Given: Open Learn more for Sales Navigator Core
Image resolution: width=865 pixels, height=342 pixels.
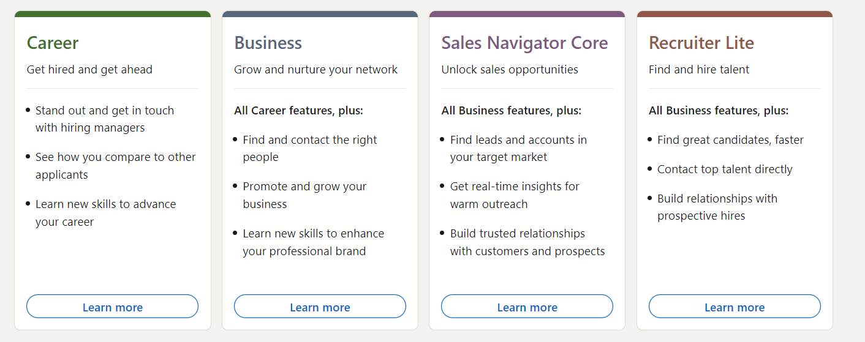Looking at the screenshot, I should [527, 307].
